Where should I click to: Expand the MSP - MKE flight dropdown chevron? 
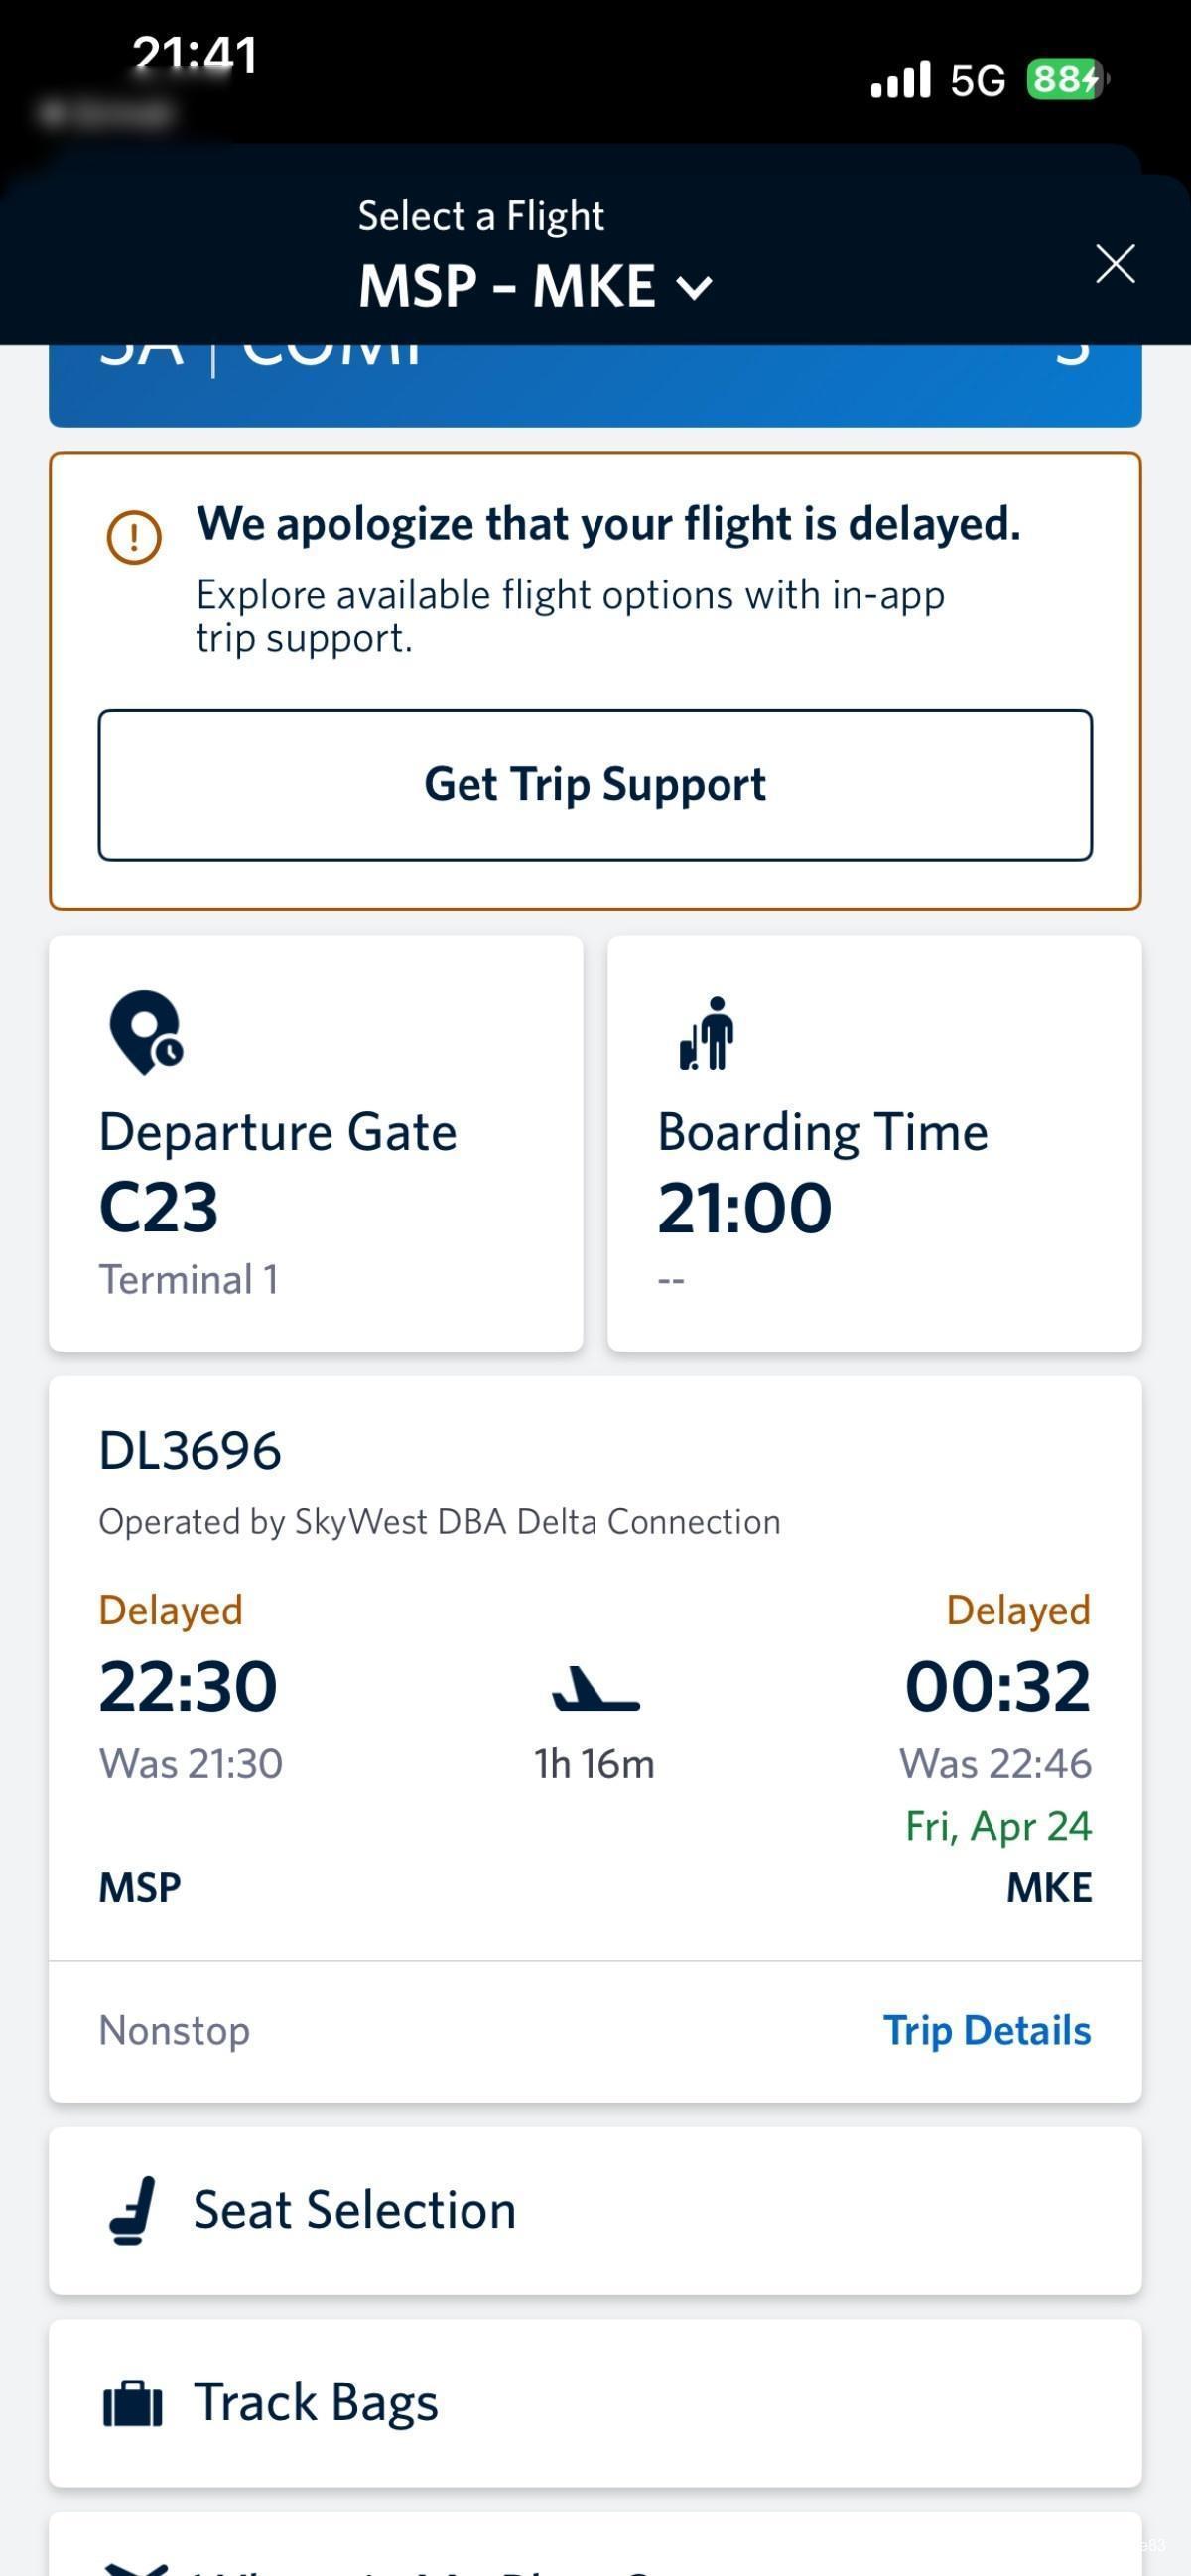(694, 288)
